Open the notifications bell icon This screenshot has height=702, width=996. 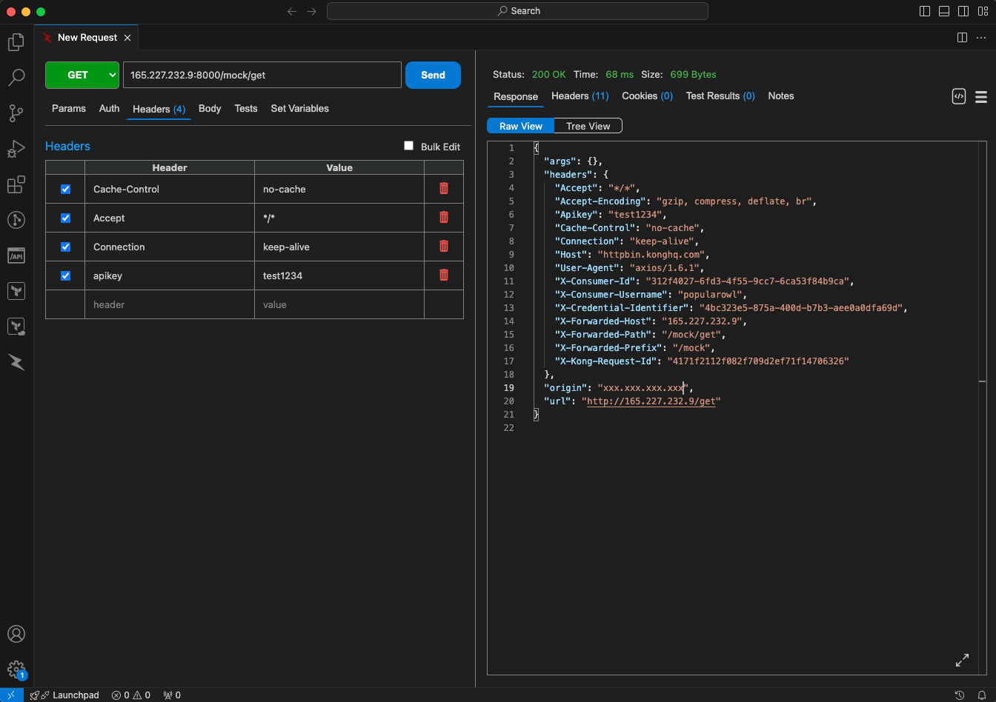(982, 695)
